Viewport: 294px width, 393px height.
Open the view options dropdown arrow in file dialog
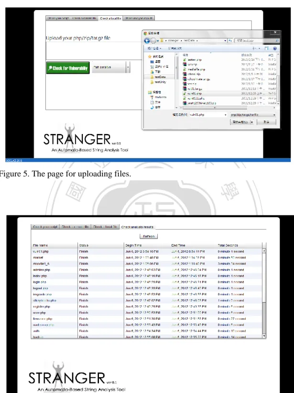point(259,48)
